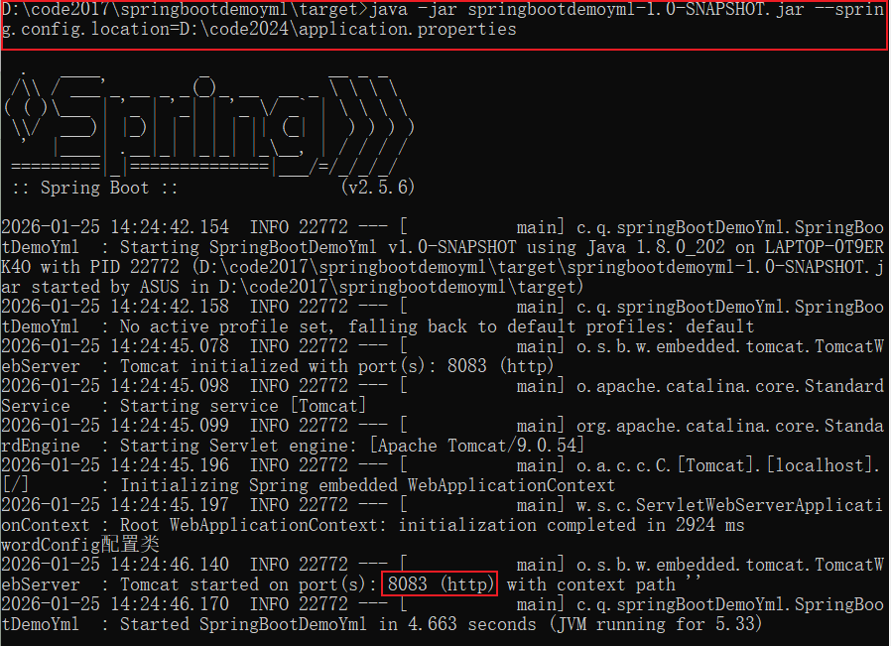Select "springbootdemoyml-1.0-SNAPSHOT.jar" in the java command
This screenshot has height=646, width=891.
636,9
